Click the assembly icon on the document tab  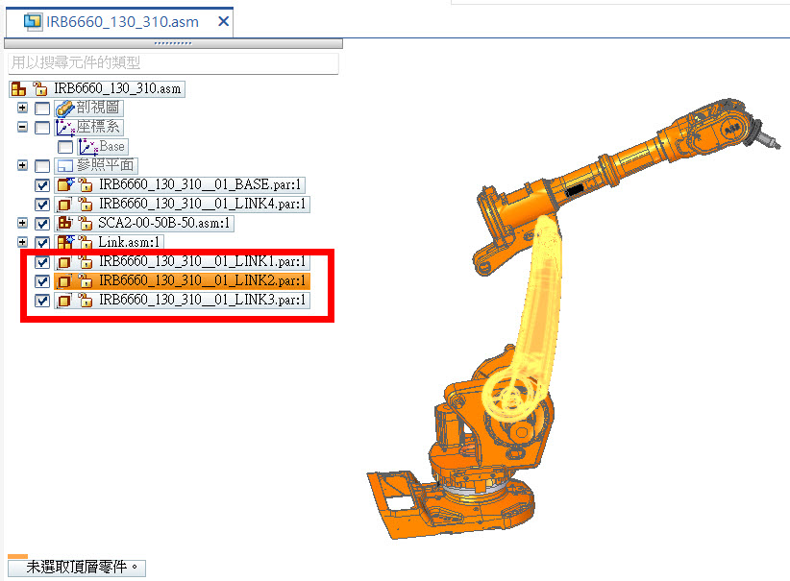tap(34, 22)
